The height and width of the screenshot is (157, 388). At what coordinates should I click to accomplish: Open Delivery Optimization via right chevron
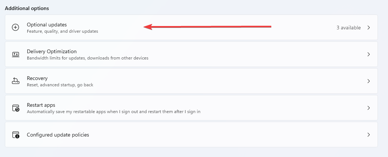pos(369,54)
